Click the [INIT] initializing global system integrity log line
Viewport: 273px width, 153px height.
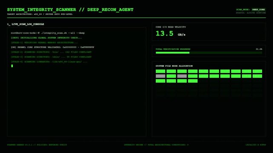46,38
